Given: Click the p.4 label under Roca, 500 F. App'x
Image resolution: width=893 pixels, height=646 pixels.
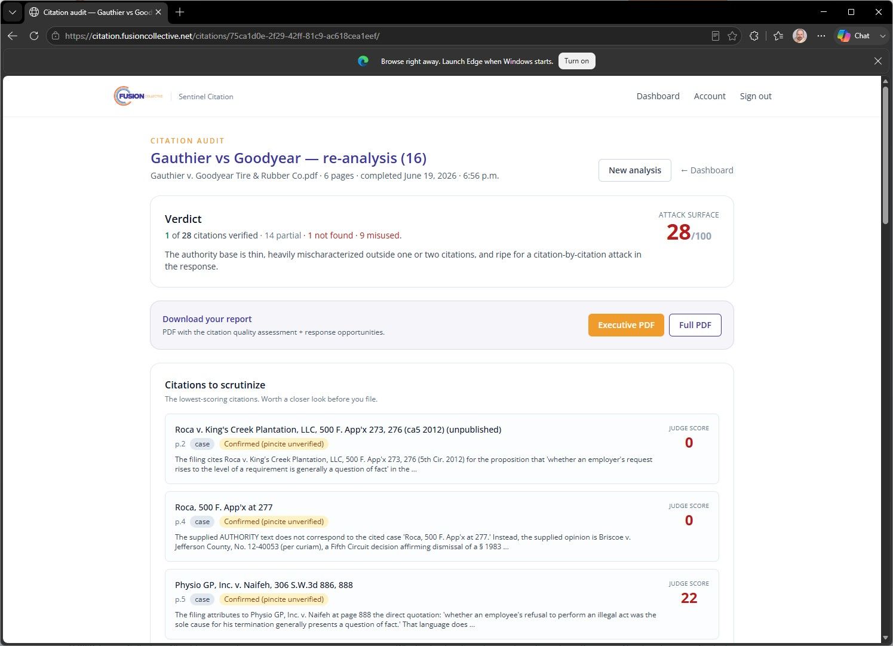Looking at the screenshot, I should click(x=180, y=522).
